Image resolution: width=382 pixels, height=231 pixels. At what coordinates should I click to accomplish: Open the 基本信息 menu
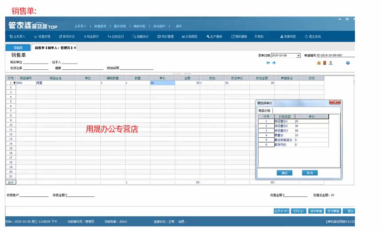[x=120, y=26]
